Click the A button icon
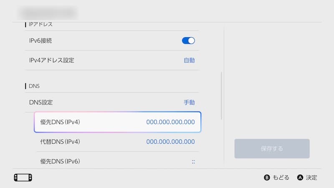Screen dimensions: 334x188 (300, 178)
